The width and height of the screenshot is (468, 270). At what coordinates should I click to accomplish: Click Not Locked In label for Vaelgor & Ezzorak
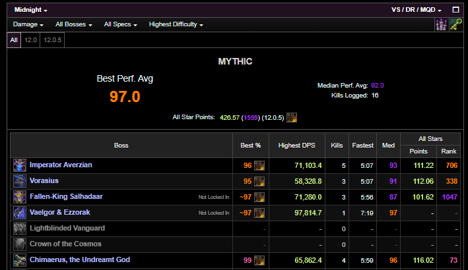(214, 213)
